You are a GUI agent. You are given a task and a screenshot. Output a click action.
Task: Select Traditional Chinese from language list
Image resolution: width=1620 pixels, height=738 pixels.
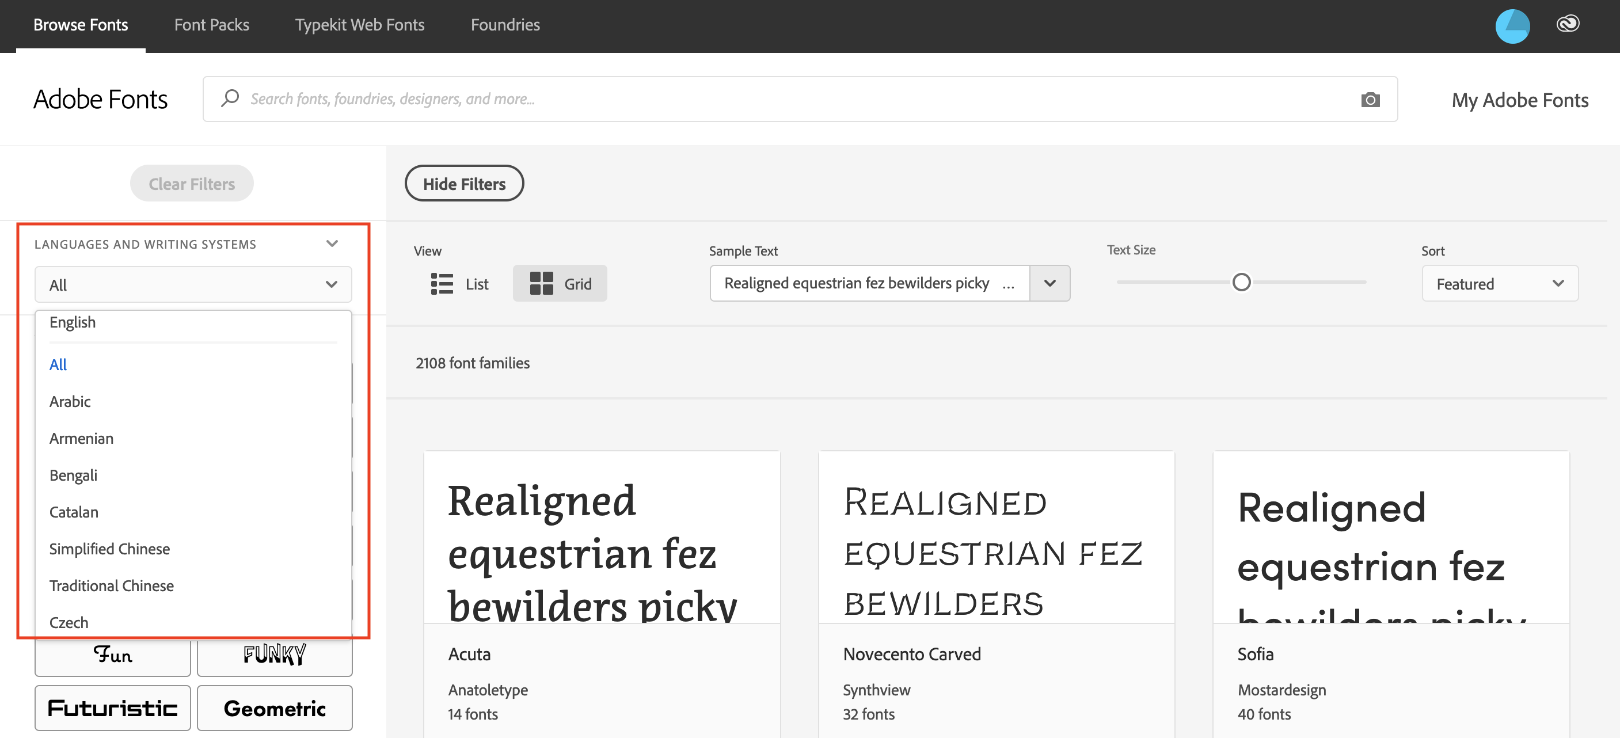(112, 585)
